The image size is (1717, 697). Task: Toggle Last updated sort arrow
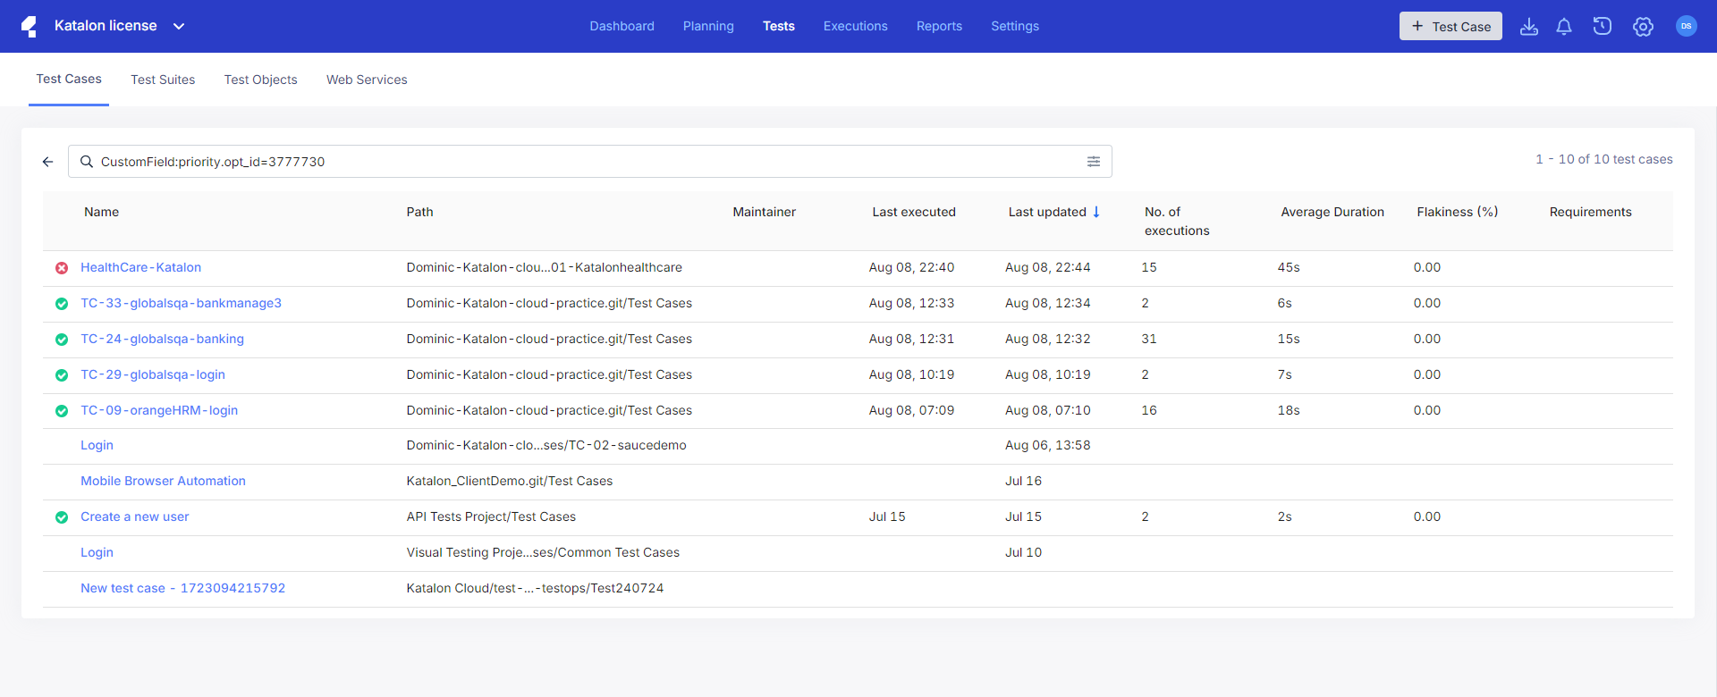[1096, 212]
